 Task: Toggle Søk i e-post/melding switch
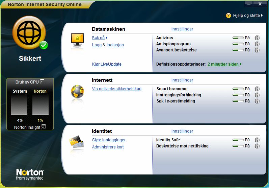pos(238,101)
